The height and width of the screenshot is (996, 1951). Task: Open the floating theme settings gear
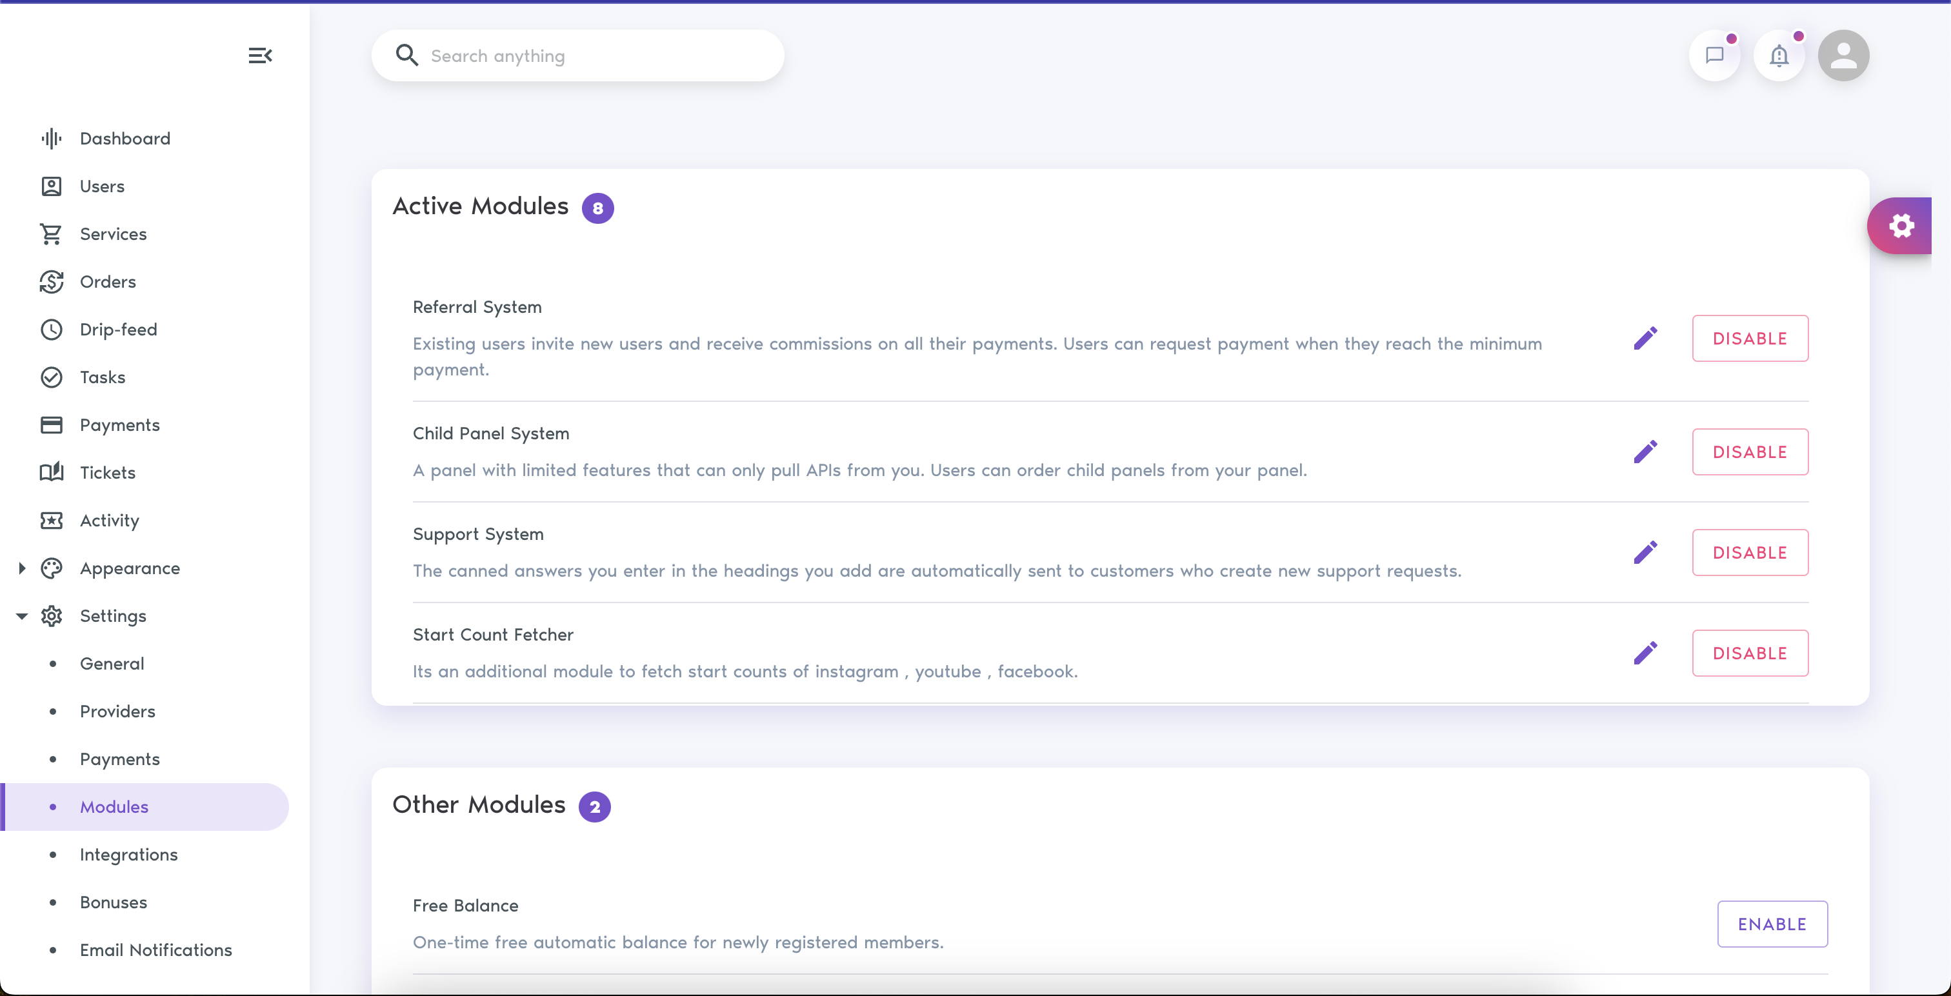[x=1901, y=226]
